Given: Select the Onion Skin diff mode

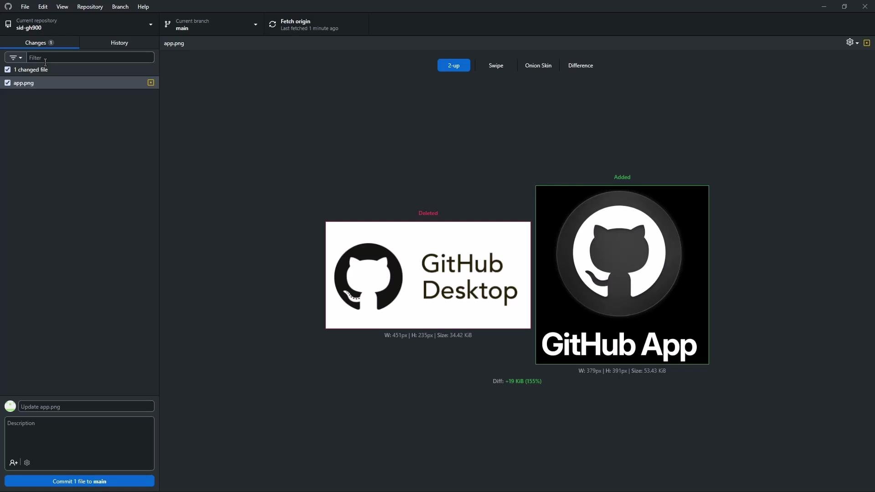Looking at the screenshot, I should coord(538,65).
